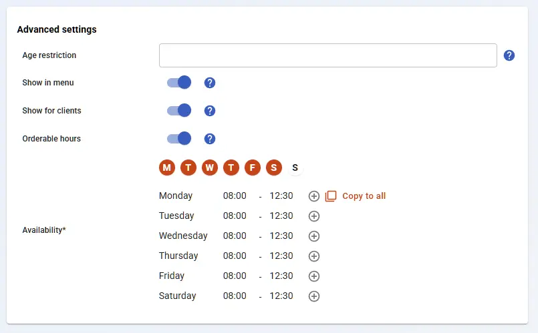Click Copy to all link
538x333 pixels.
click(364, 196)
